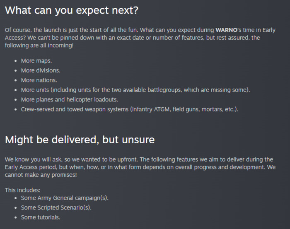Click the 'This includes:' label text
The width and height of the screenshot is (290, 229).
click(22, 190)
